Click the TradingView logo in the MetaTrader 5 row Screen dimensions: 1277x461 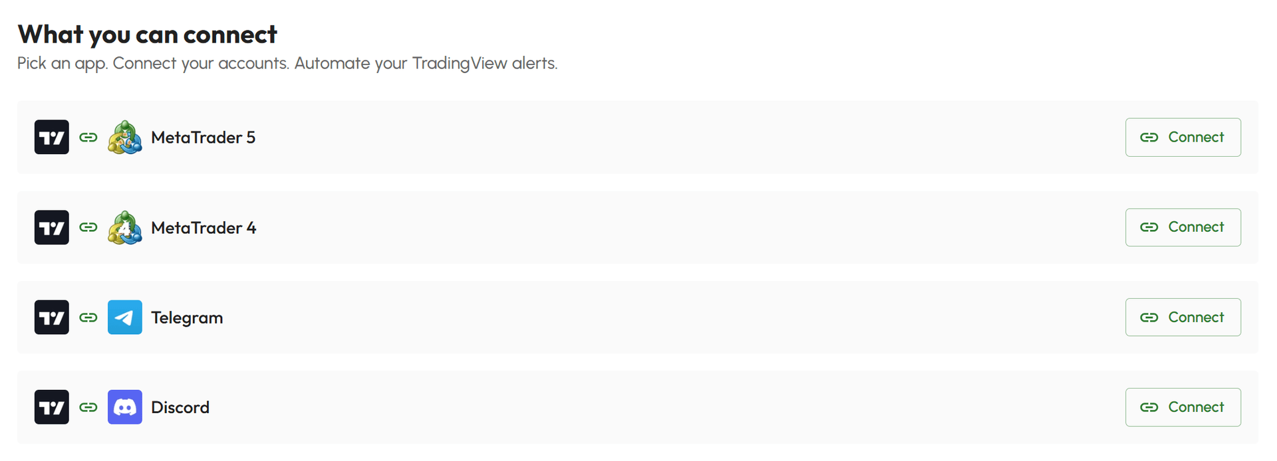click(x=52, y=138)
